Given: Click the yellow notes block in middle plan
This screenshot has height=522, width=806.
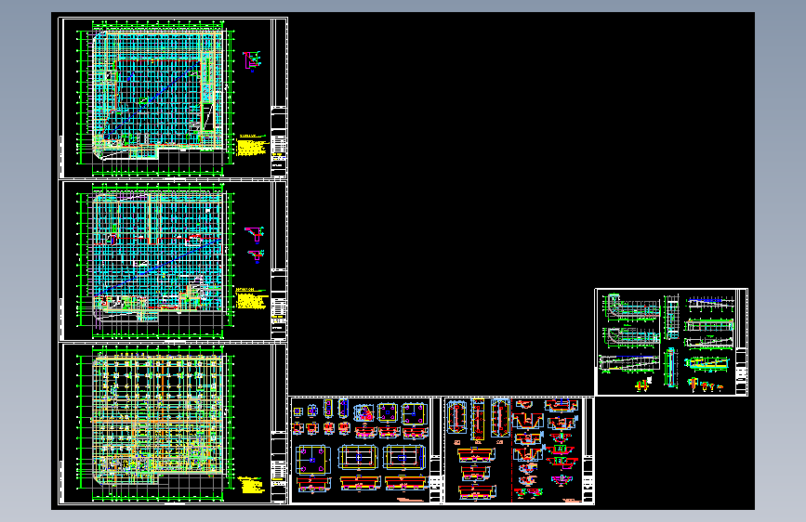Looking at the screenshot, I should [x=252, y=298].
